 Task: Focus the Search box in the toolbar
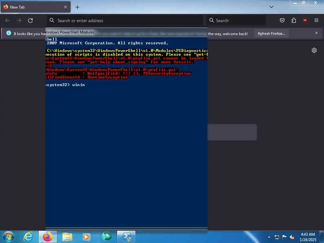[x=236, y=21]
